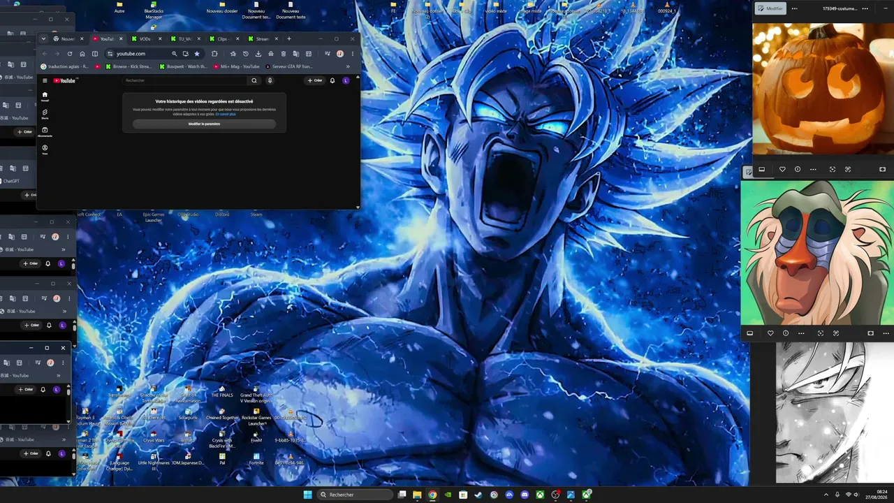Open the Serveur GTA RP bookmark
The width and height of the screenshot is (894, 503).
[x=289, y=67]
